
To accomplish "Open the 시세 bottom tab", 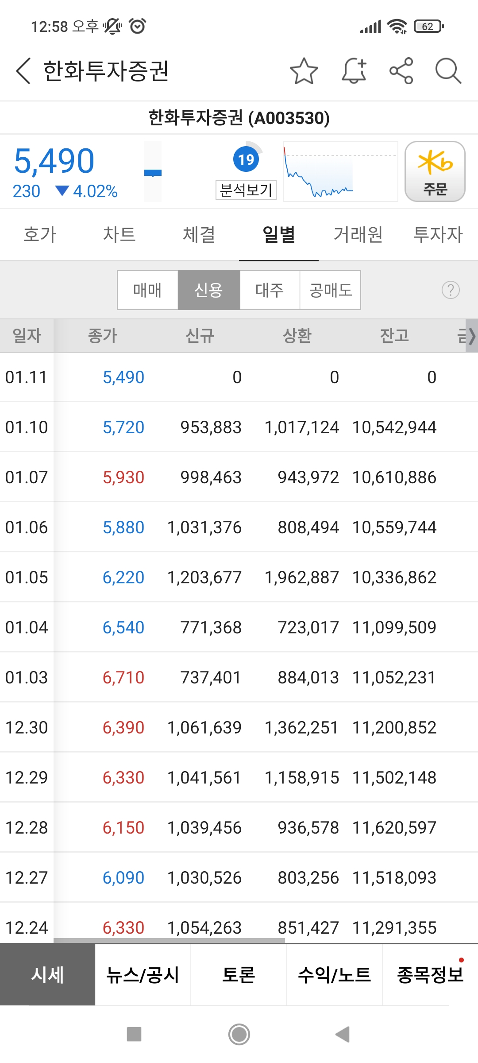I will [47, 975].
